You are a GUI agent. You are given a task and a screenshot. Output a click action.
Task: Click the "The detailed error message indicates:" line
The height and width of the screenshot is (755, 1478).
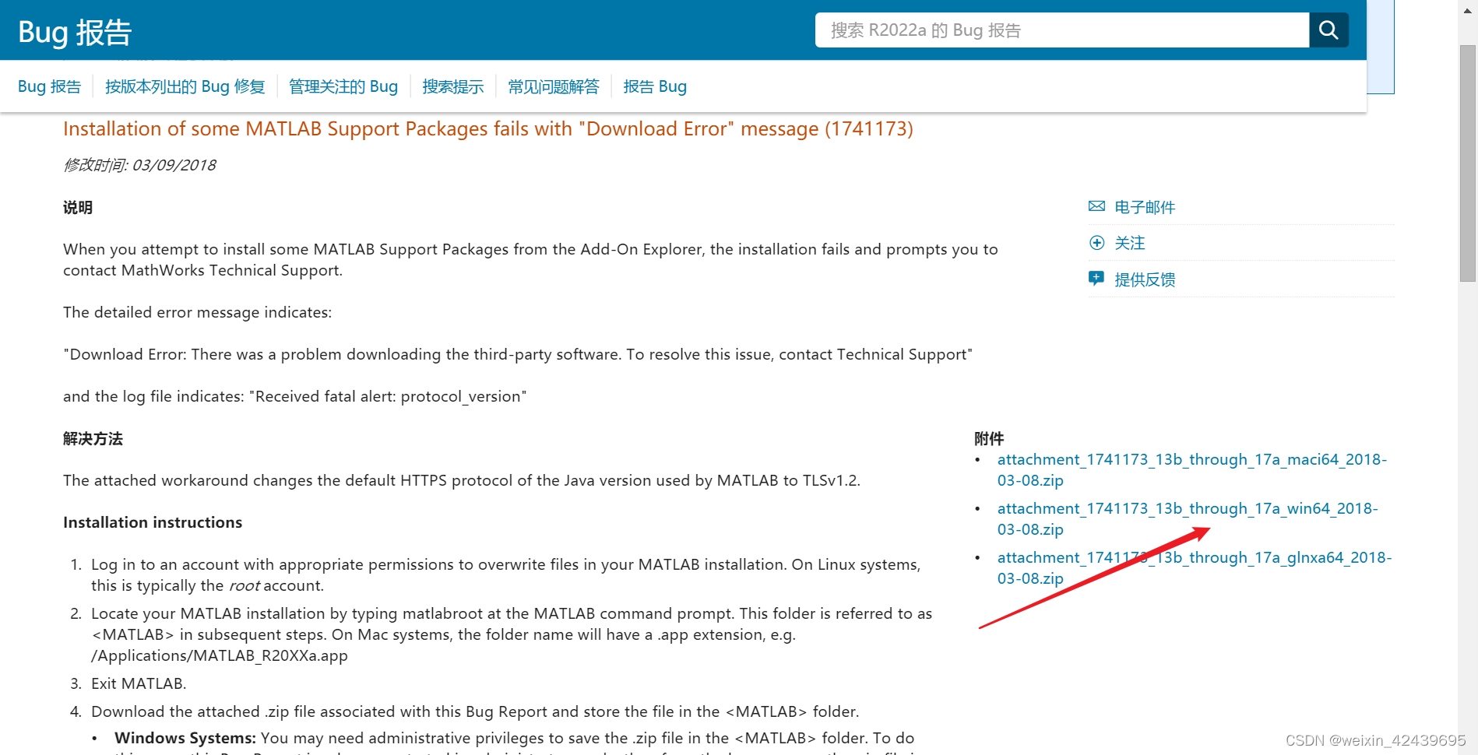click(197, 312)
